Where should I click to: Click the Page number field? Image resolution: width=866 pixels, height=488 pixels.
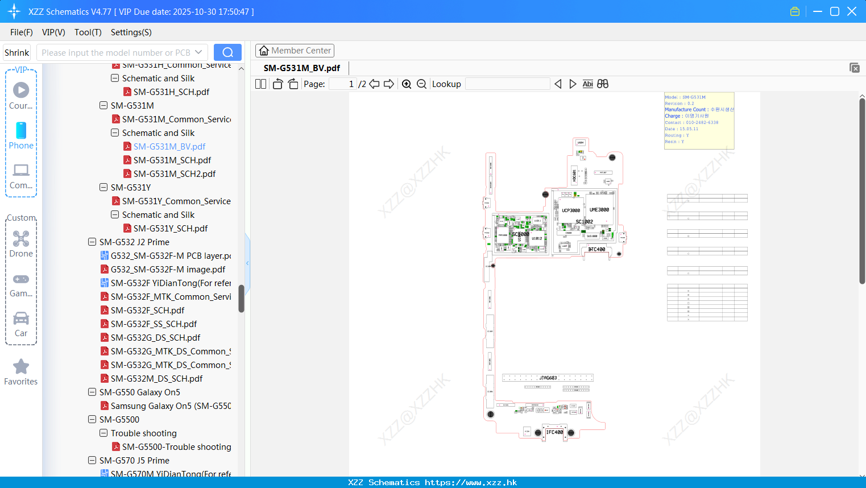[343, 84]
